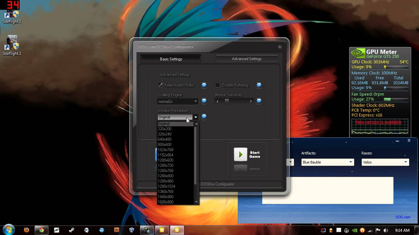Switch to the Advanced Settings tab

(247, 59)
